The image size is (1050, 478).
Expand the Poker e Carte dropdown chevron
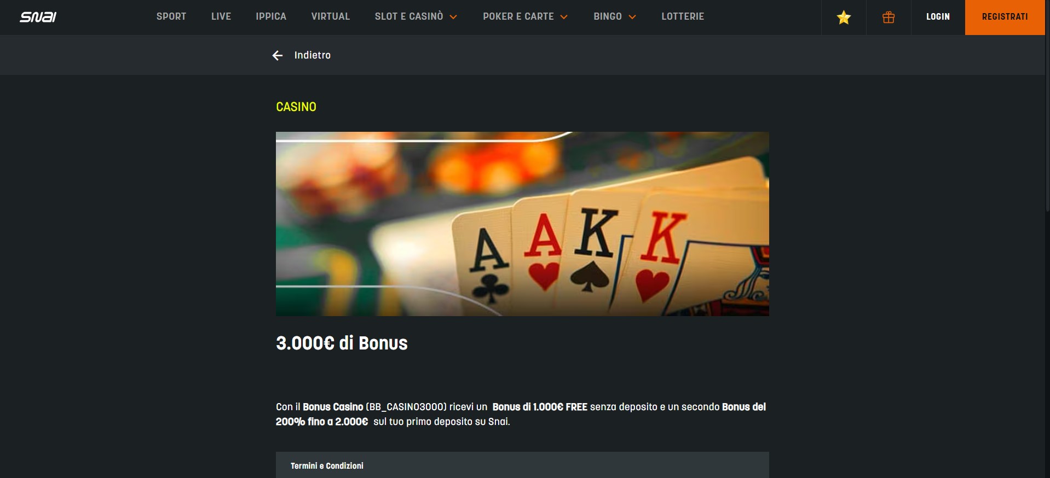click(x=564, y=17)
